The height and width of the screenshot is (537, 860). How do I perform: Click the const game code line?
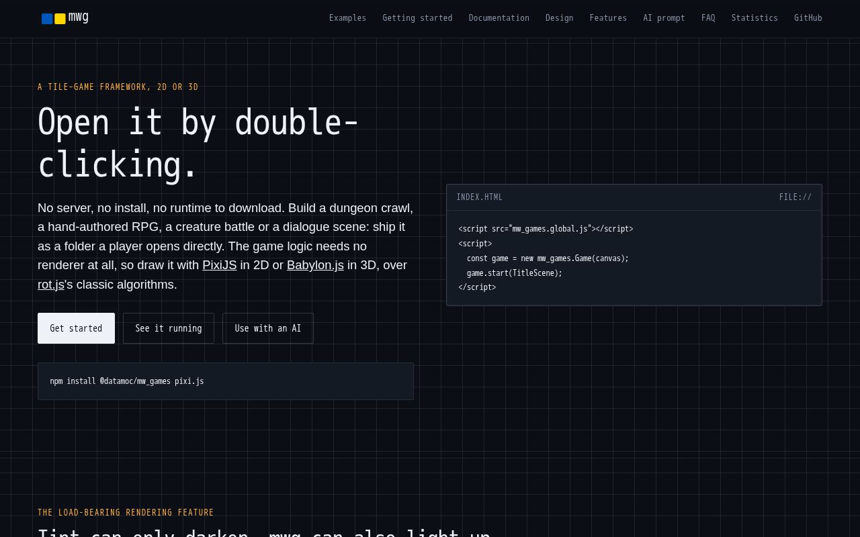point(548,258)
